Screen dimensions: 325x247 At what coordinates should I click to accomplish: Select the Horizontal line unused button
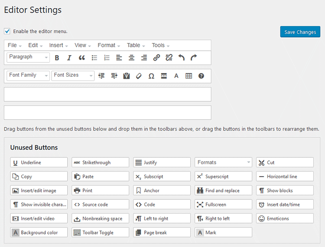[285, 176]
